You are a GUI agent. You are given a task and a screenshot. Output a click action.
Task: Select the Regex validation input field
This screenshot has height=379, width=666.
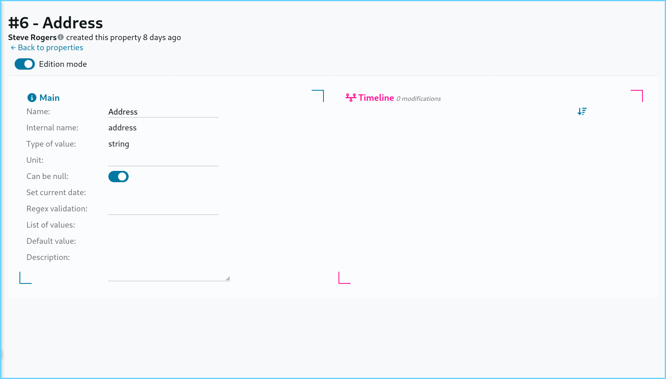coord(163,209)
